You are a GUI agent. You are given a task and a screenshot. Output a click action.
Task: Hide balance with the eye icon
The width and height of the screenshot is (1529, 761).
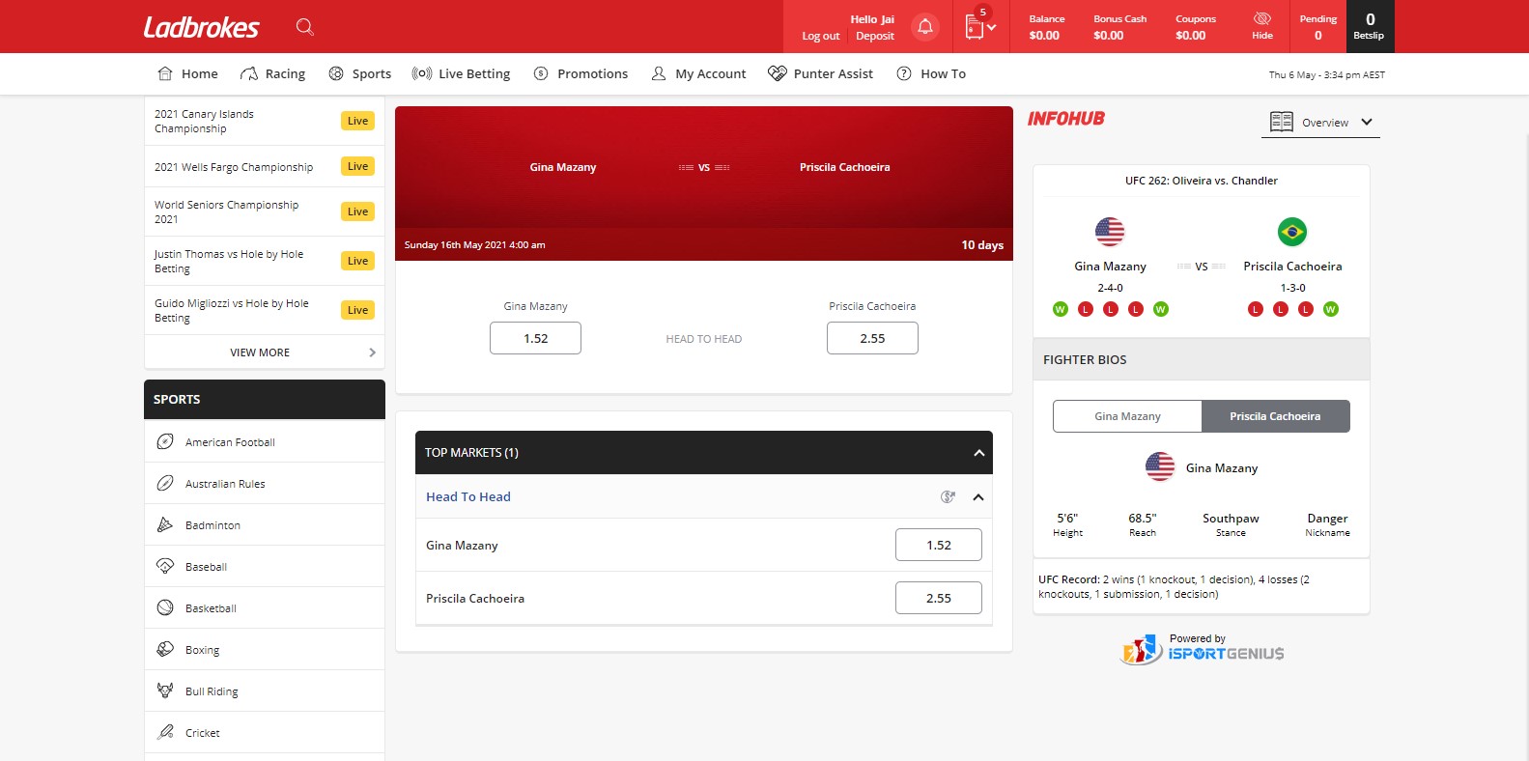(x=1262, y=26)
